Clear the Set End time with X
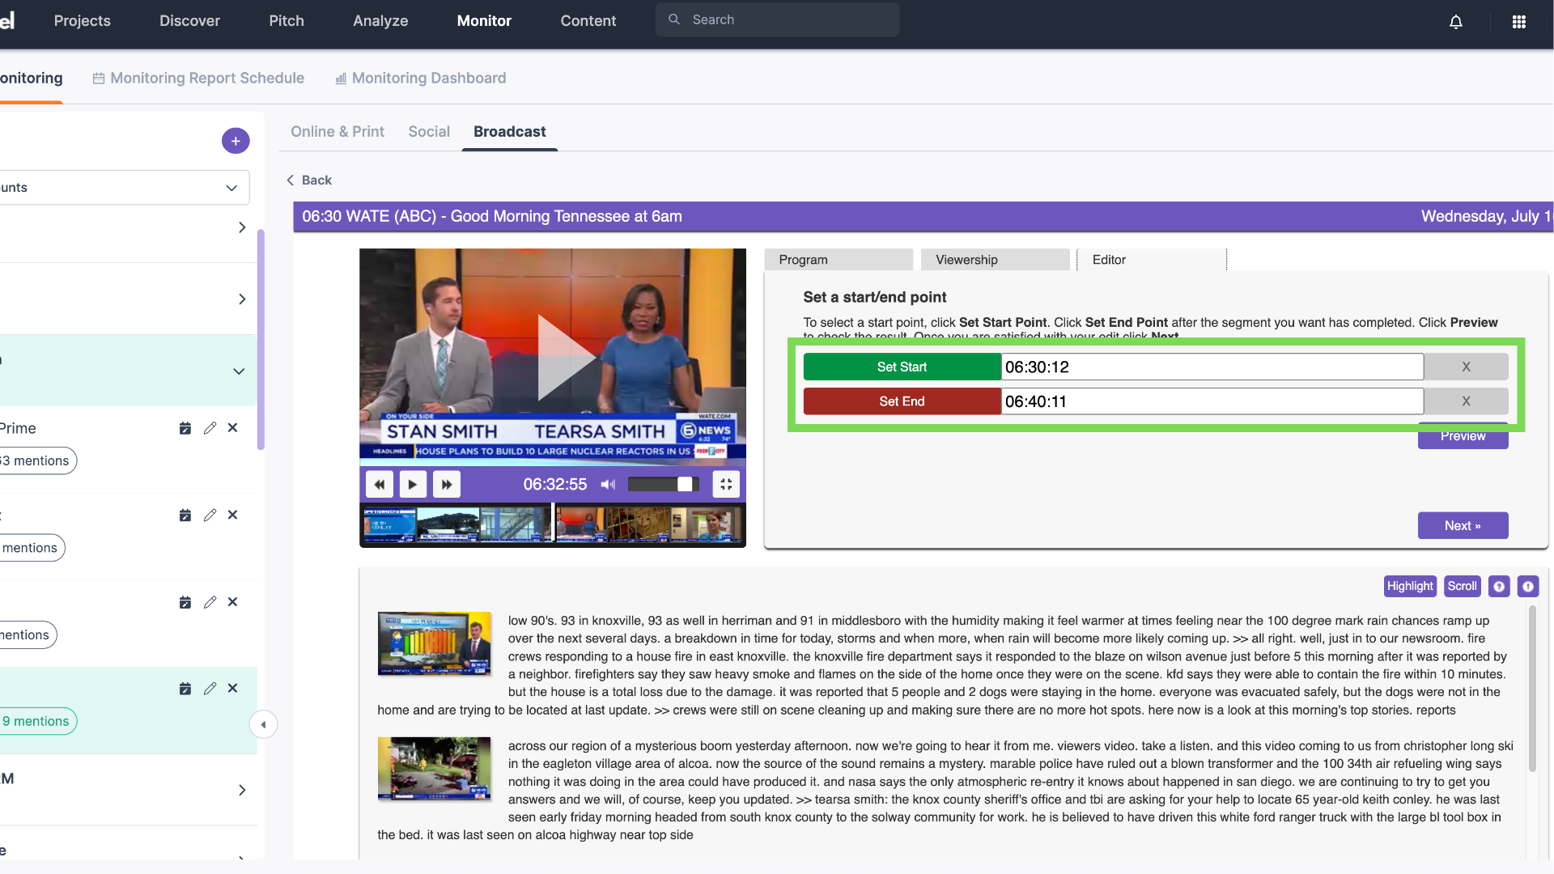This screenshot has width=1554, height=874. pos(1466,401)
